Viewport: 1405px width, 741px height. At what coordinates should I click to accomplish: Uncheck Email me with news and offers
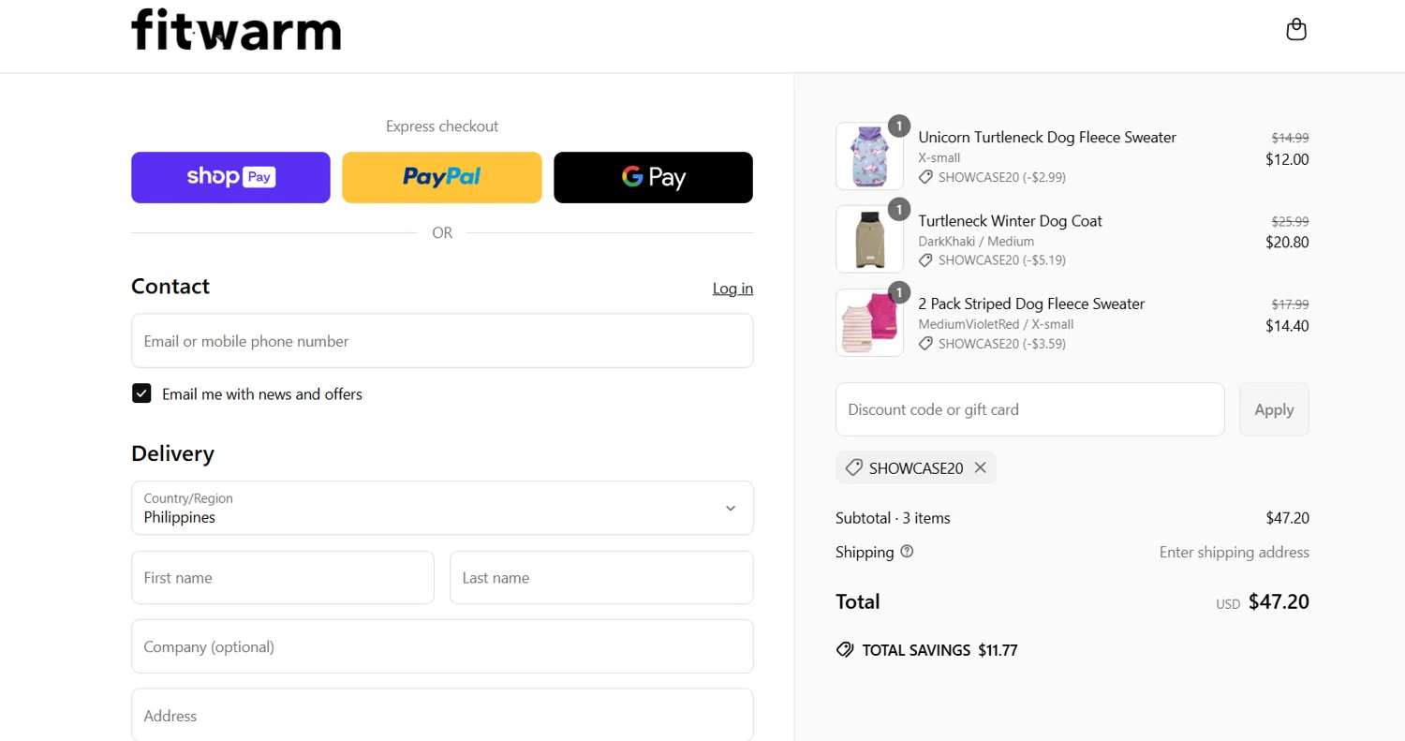click(141, 393)
